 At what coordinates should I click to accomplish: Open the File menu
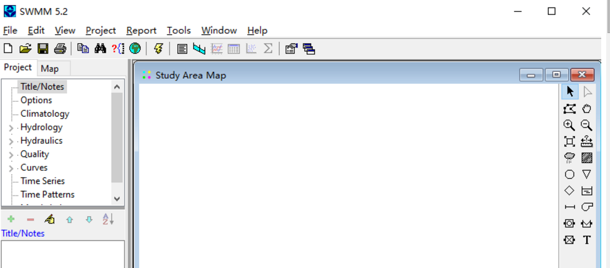10,30
